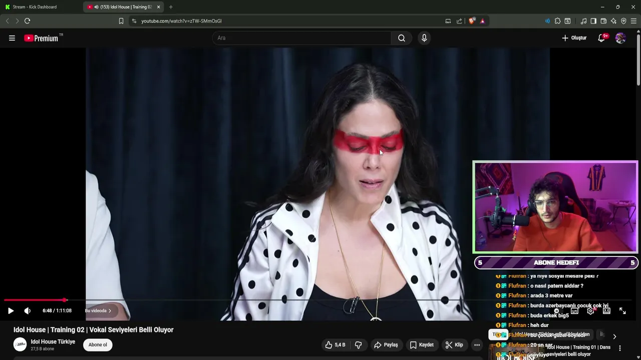Open the YouTube guide hamburger menu
Image resolution: width=641 pixels, height=360 pixels.
tap(12, 38)
